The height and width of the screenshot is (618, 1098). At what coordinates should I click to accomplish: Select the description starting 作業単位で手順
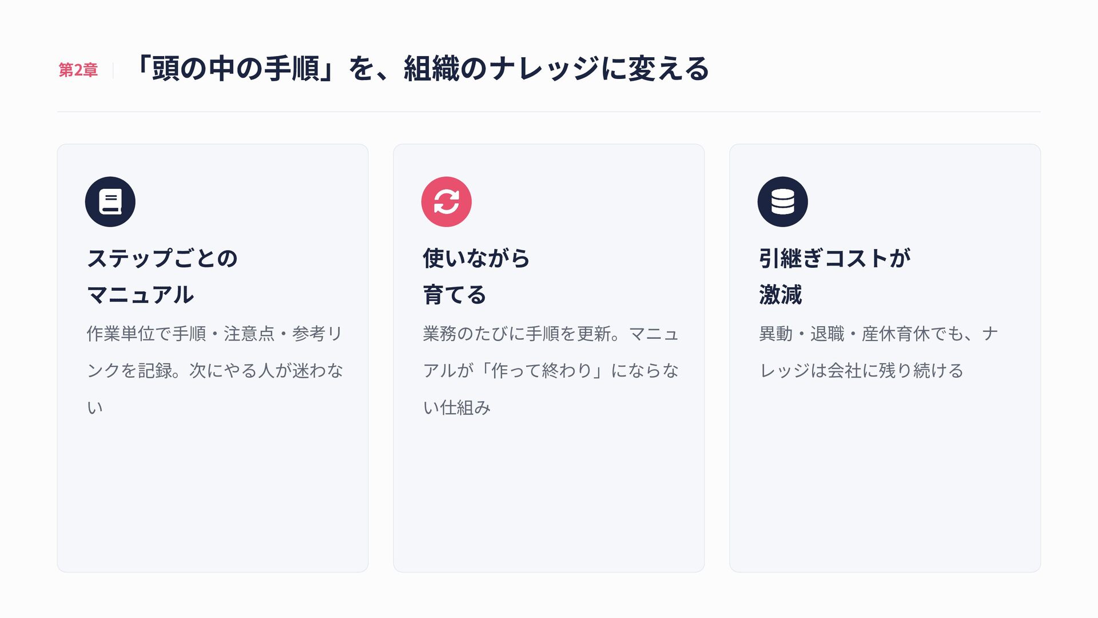pos(215,370)
